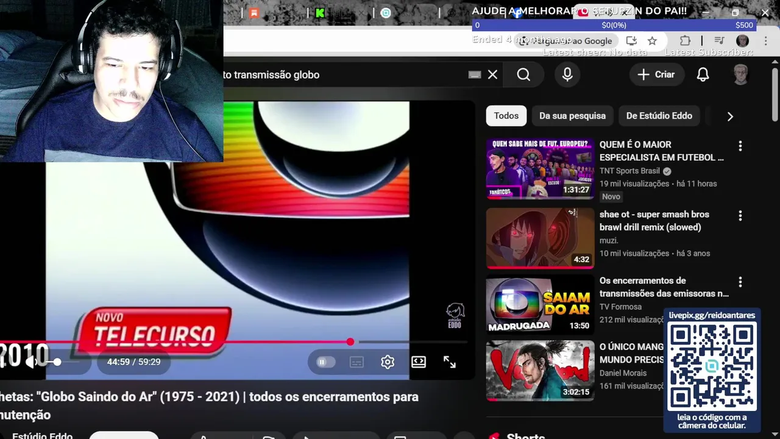Click the magnifier search button
This screenshot has height=439, width=780.
pyautogui.click(x=523, y=74)
